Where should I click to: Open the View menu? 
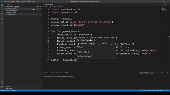(18, 1)
